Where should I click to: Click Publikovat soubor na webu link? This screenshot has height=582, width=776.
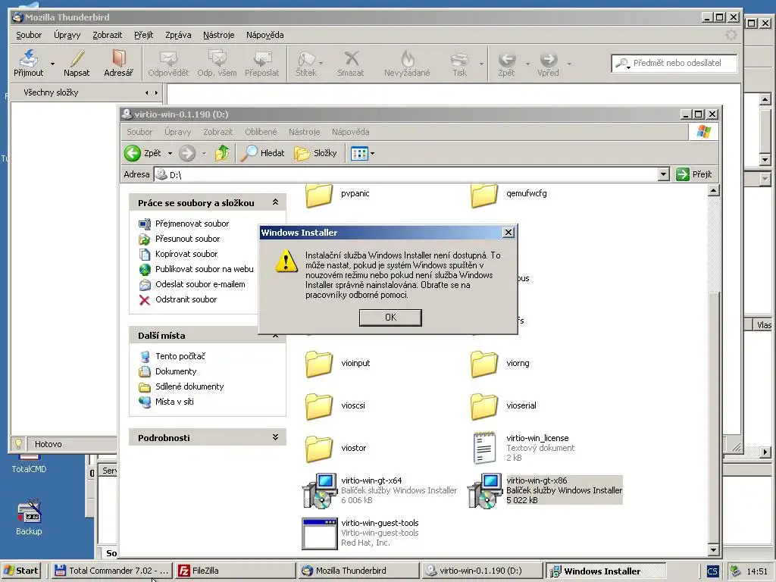coord(205,269)
